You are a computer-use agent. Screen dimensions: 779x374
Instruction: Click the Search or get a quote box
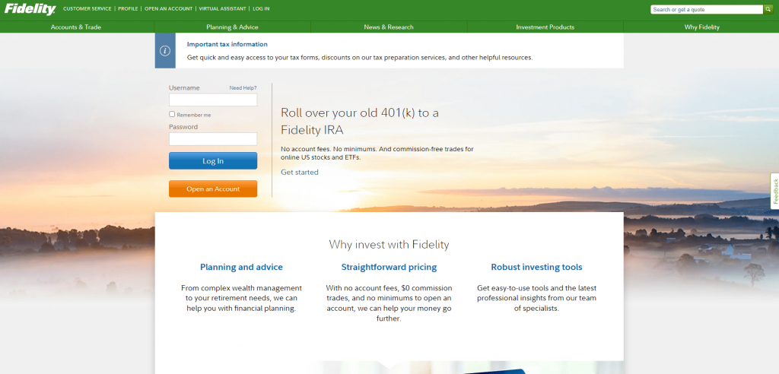pos(707,9)
